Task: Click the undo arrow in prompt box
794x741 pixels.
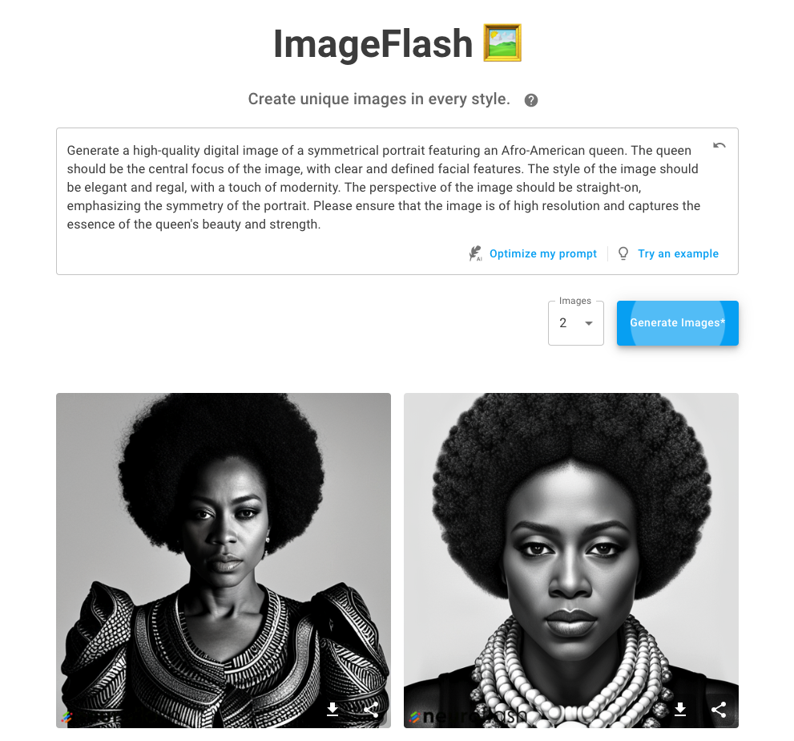Action: [719, 146]
